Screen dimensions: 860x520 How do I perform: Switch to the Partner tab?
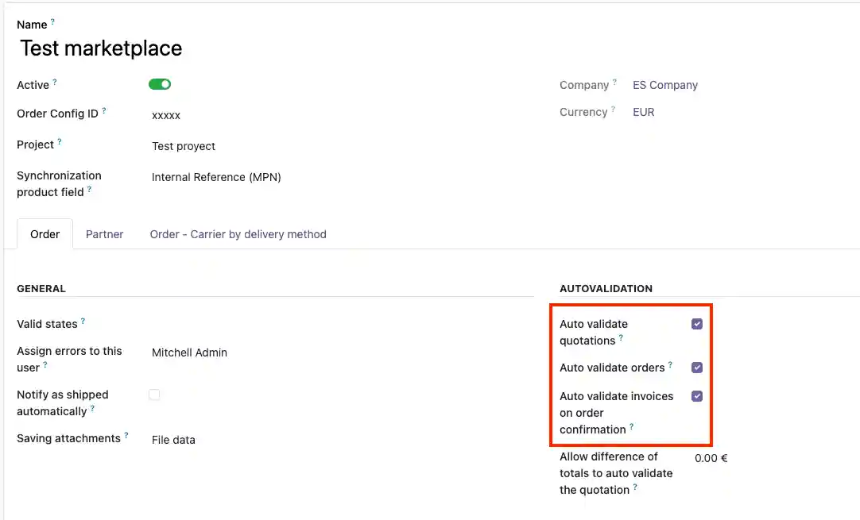point(104,234)
